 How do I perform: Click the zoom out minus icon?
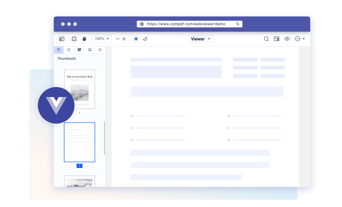click(118, 39)
